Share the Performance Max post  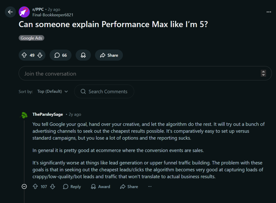[x=109, y=55]
